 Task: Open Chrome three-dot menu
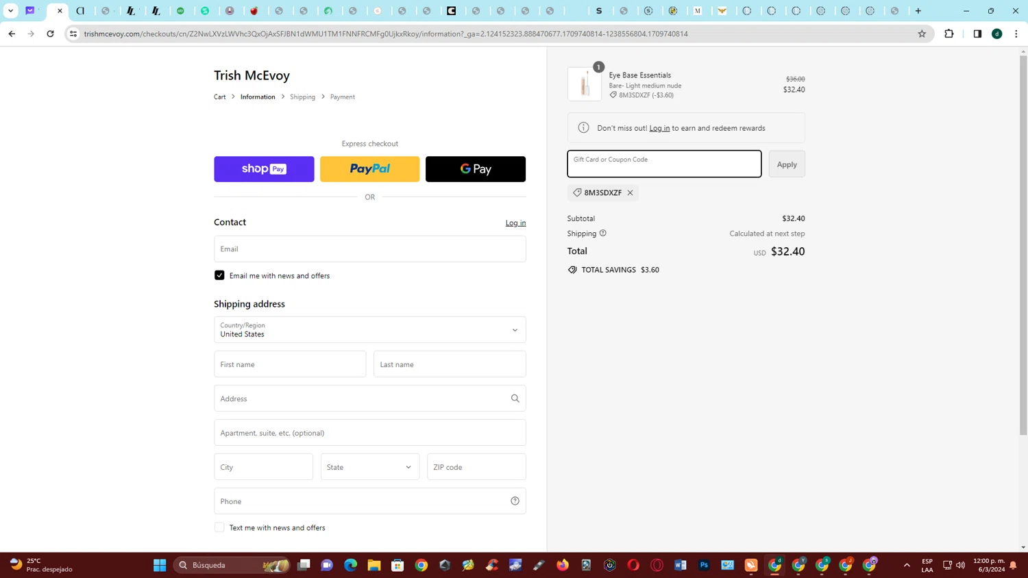coord(1016,34)
